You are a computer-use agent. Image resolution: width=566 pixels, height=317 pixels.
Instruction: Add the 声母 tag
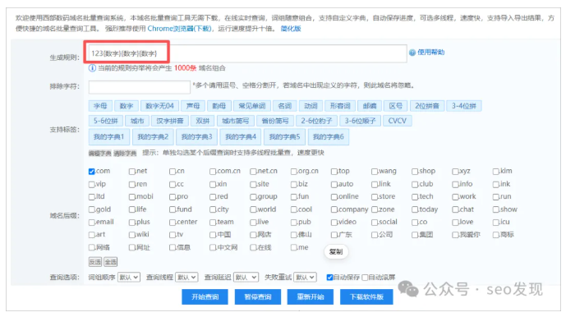pos(193,106)
